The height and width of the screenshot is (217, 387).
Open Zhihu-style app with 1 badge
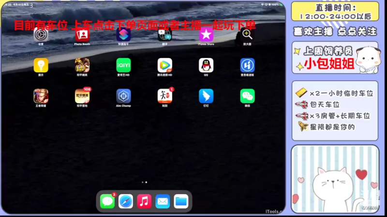coord(164,96)
